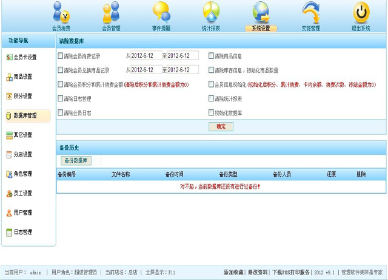This screenshot has width=388, height=280.
Task: Open 会员卡设置 in the sidebar
Action: coord(25,57)
